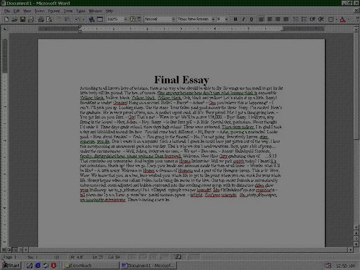The width and height of the screenshot is (360, 270).
Task: Click the vertical scrollbar up arrow
Action: pos(356,29)
